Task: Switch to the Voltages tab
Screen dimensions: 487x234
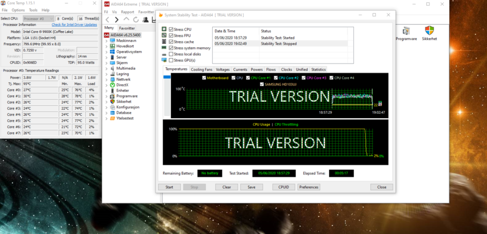Action: click(x=223, y=70)
